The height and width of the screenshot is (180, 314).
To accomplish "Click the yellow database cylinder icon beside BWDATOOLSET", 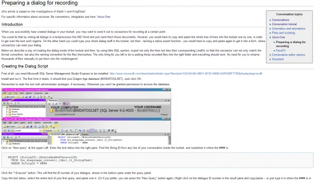I will pos(52,110).
